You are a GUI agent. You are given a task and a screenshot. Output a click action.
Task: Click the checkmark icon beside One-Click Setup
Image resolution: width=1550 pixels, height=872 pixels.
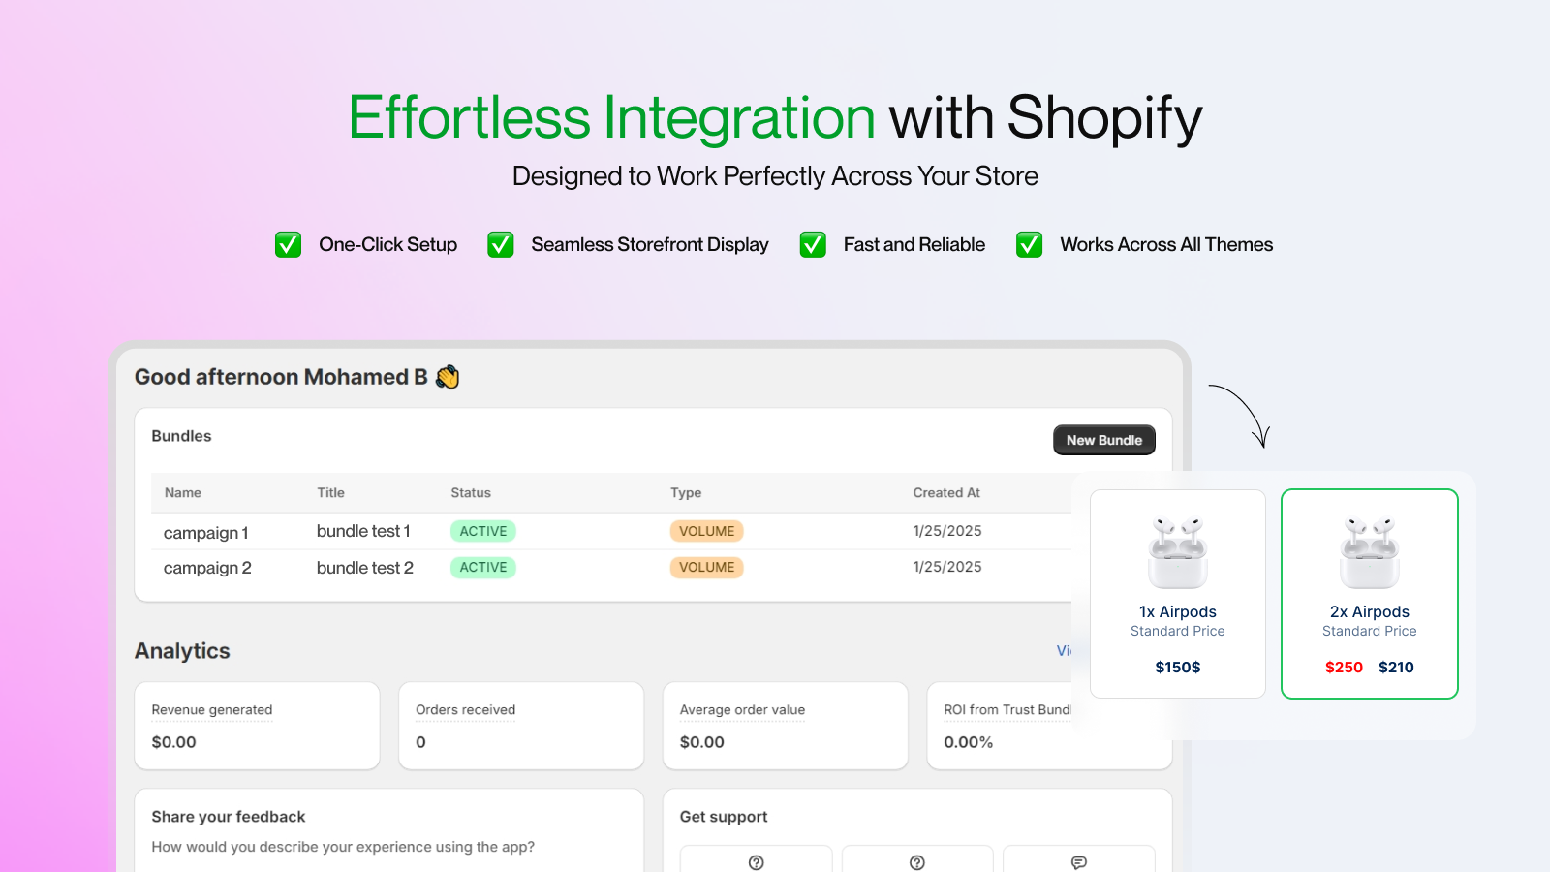288,245
